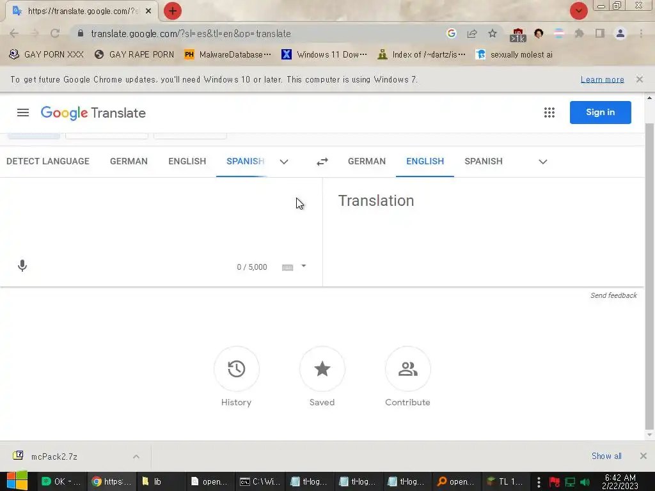655x491 pixels.
Task: Open the Google Translate main hamburger menu
Action: (x=23, y=113)
